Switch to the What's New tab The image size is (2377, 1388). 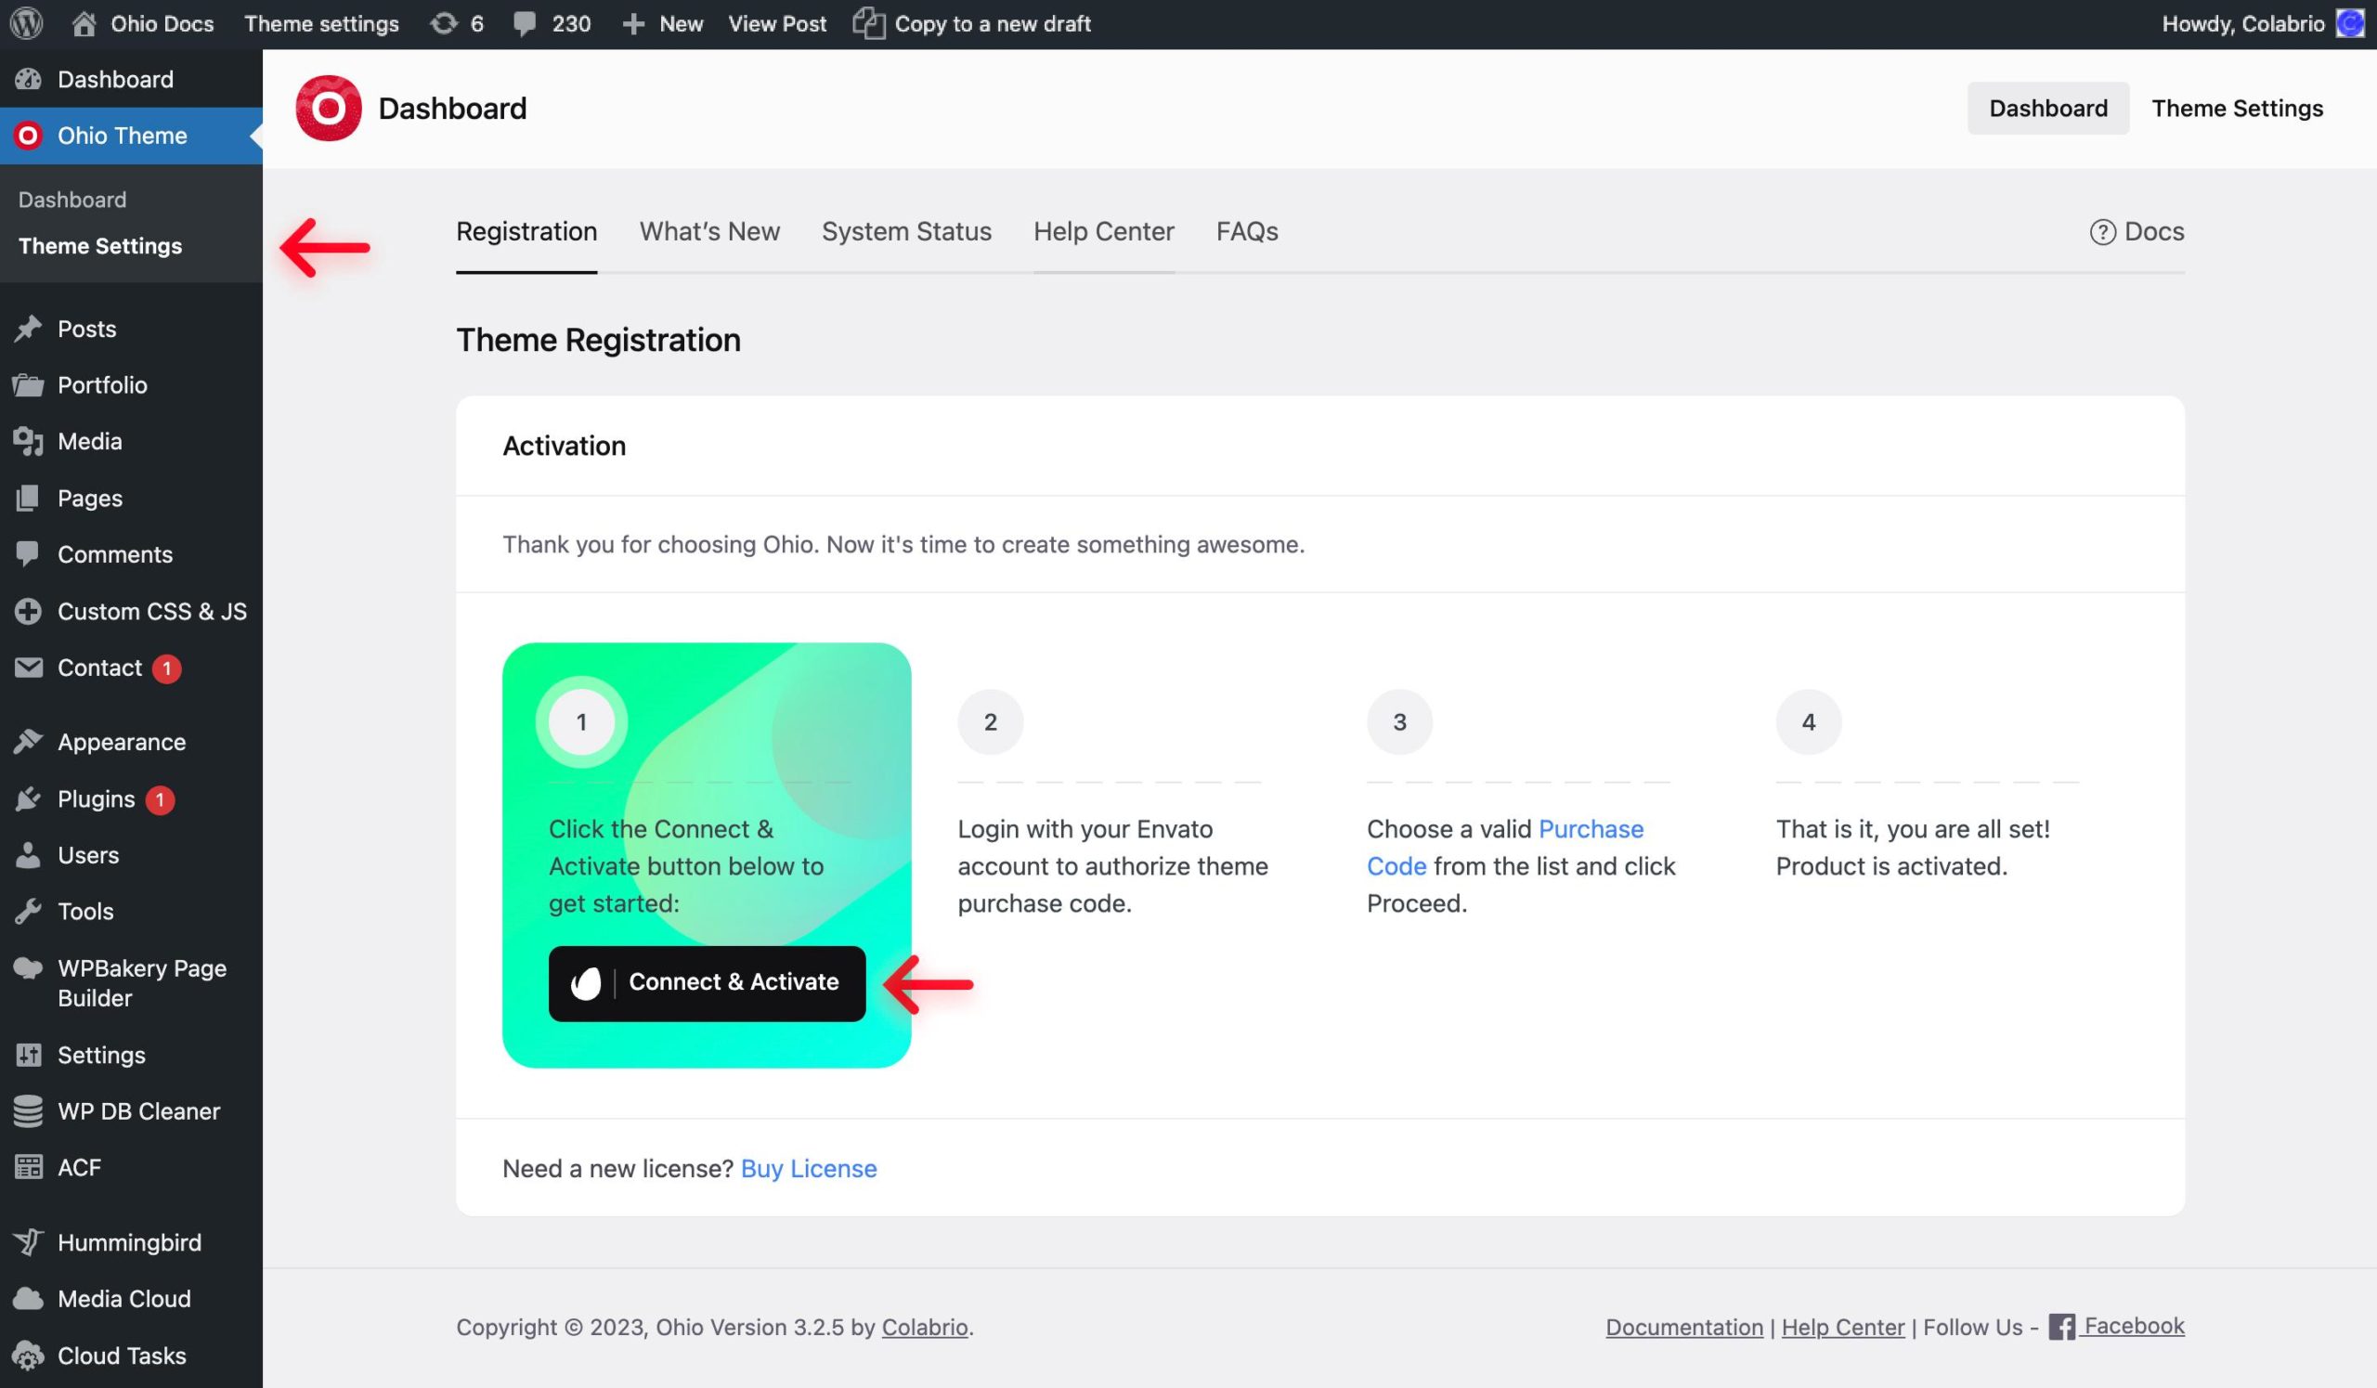(x=709, y=232)
